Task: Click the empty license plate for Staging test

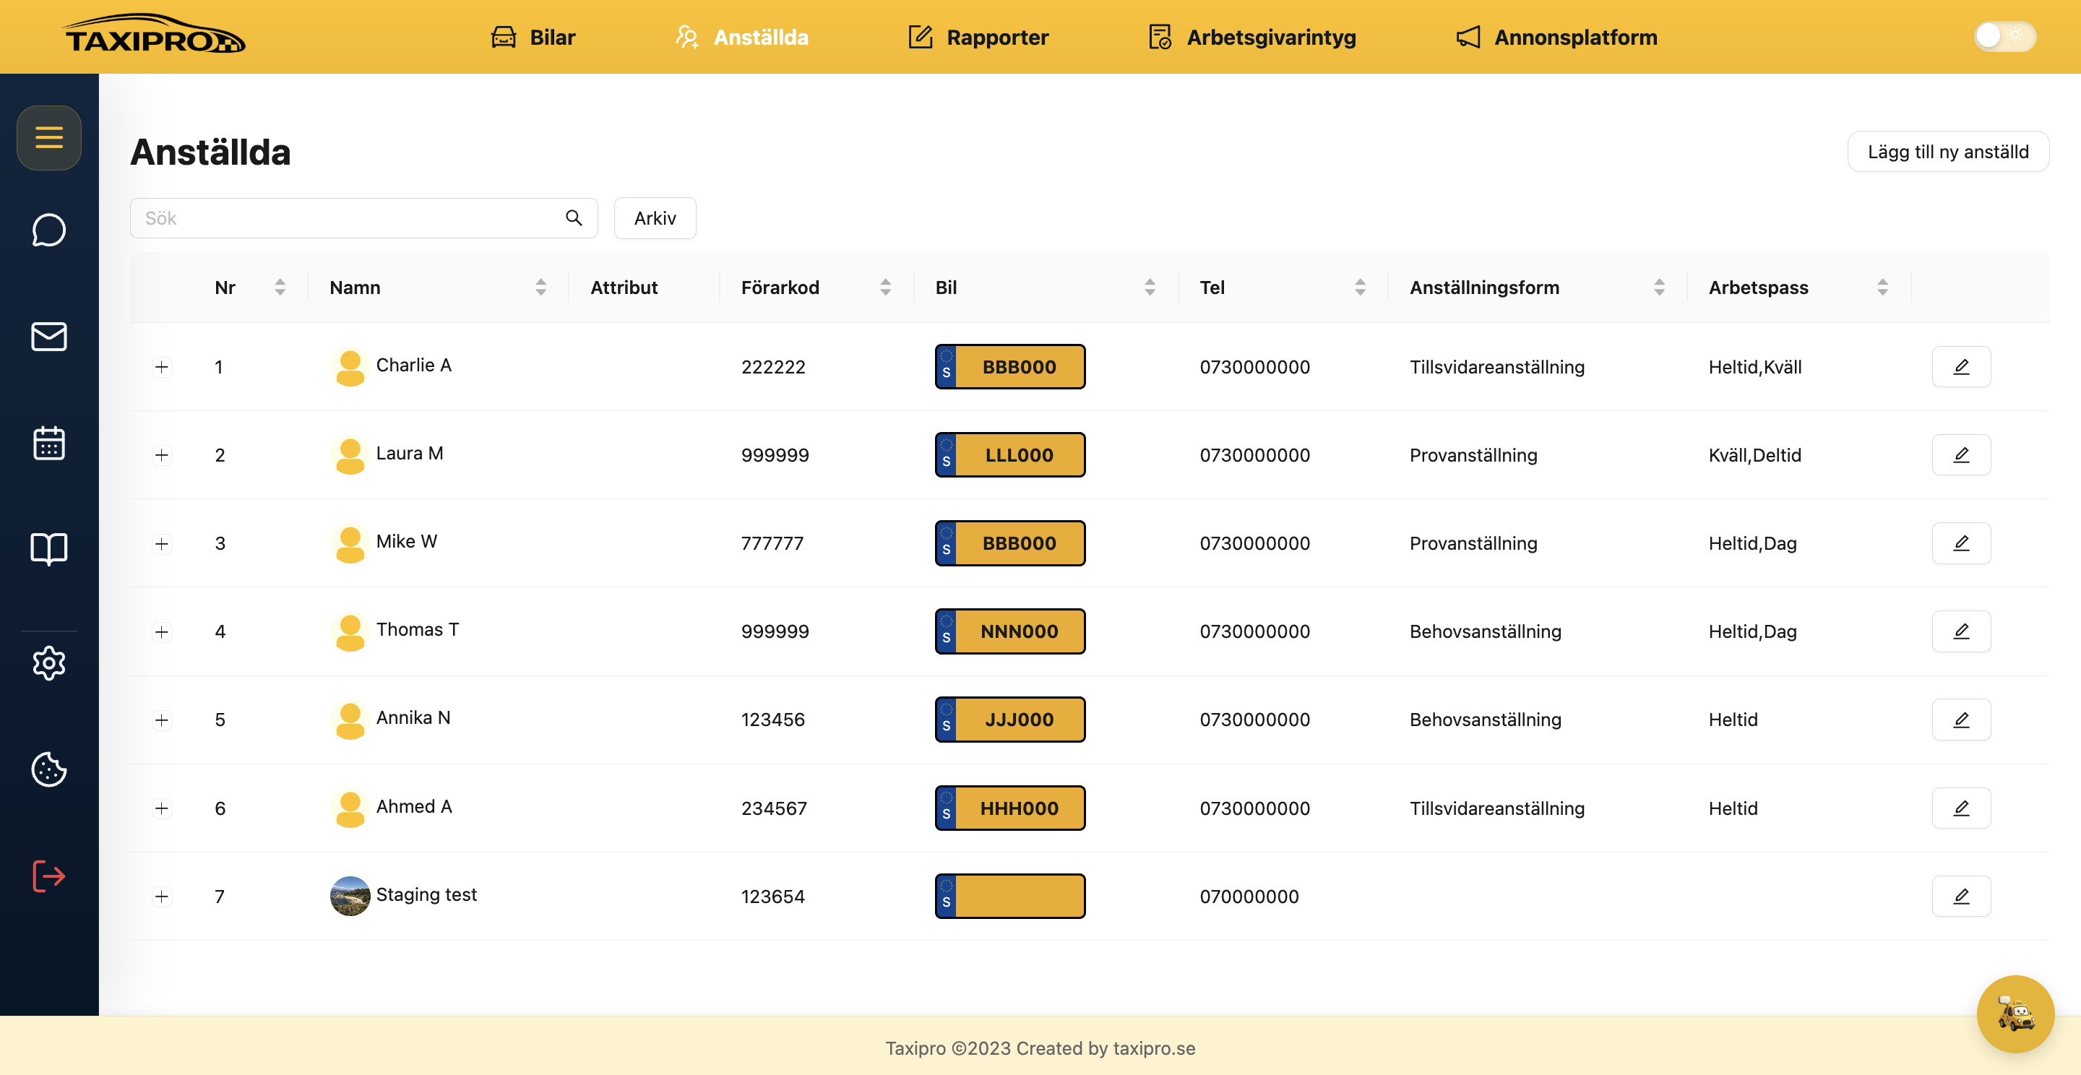Action: pyautogui.click(x=1010, y=897)
